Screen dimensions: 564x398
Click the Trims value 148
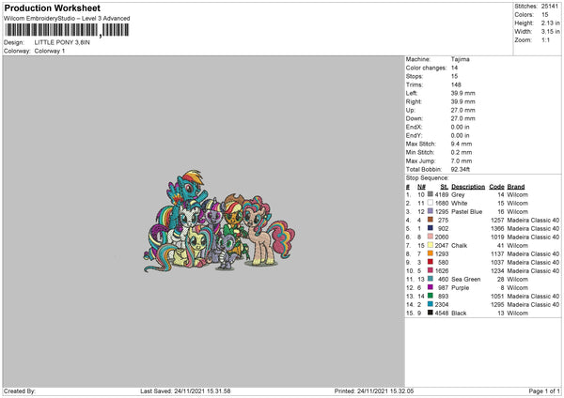(456, 84)
